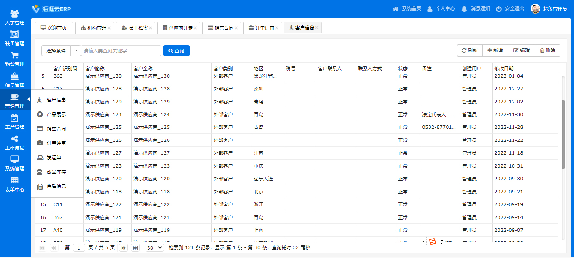Image resolution: width=574 pixels, height=258 pixels.
Task: Click 演示供应商_130 short name cell
Action: point(107,76)
